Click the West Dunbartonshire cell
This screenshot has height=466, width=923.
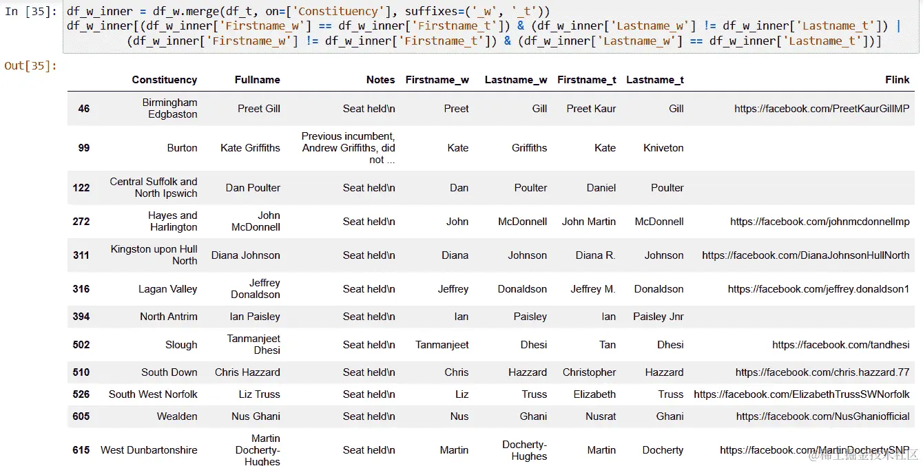coord(149,450)
